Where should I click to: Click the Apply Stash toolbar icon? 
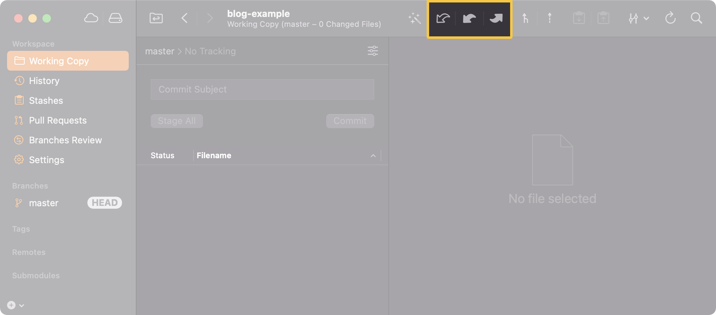pyautogui.click(x=603, y=18)
